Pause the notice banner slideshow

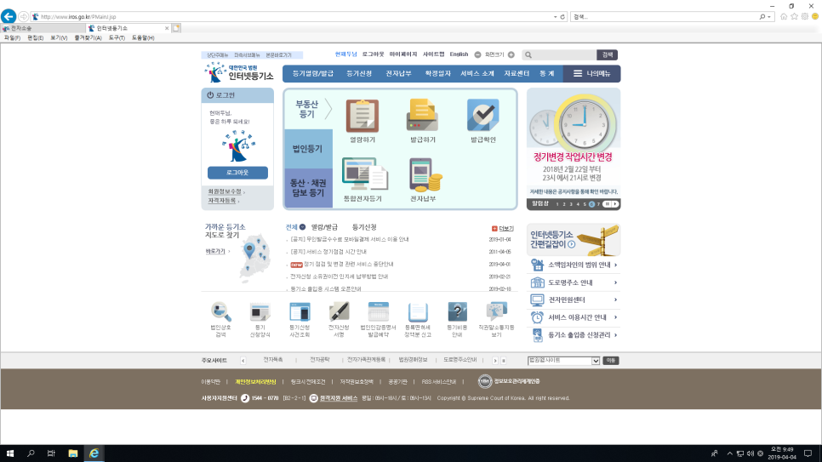tap(607, 204)
